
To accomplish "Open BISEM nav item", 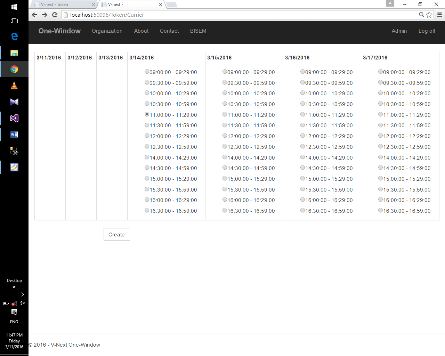I will point(198,31).
